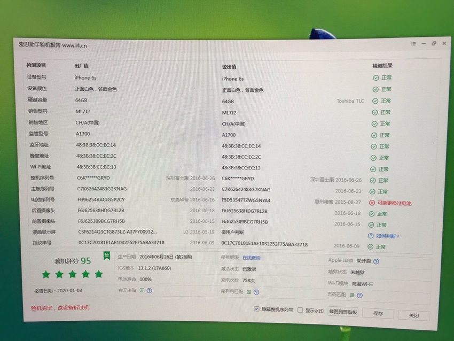Viewport: 454px width, 341px height.
Task: Click help icon next to 五码匹配 是
Action: [359, 296]
